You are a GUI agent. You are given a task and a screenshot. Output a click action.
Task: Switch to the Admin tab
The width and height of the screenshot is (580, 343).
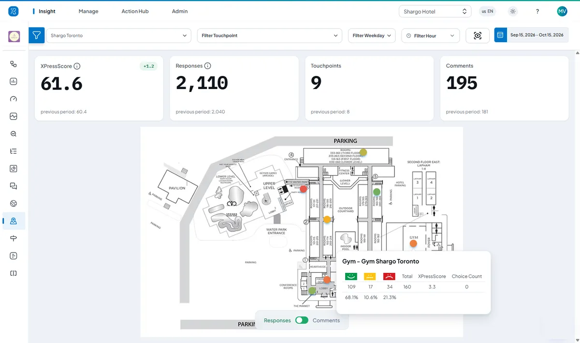point(180,11)
